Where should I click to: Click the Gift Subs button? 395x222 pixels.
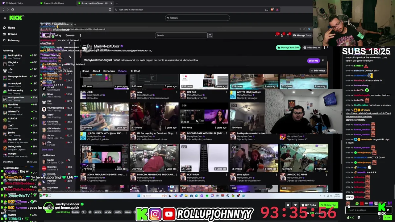[x=309, y=205]
